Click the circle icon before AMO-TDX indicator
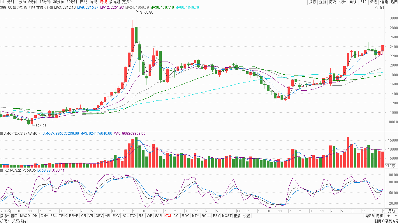 (2, 134)
